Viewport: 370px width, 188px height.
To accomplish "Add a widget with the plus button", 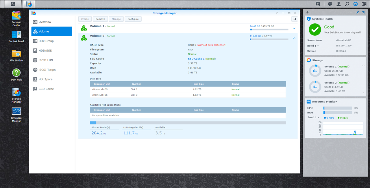I will pos(307,12).
